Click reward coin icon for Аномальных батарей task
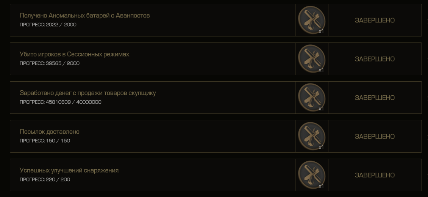This screenshot has height=197, width=428. (311, 20)
